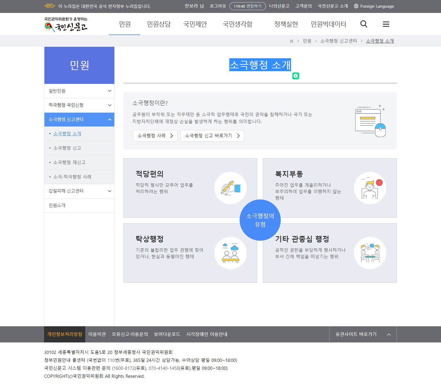Extend session with 연장하기 button
The image size is (441, 386).
point(248,6)
